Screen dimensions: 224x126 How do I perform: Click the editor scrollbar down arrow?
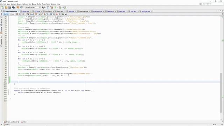tap(221, 120)
